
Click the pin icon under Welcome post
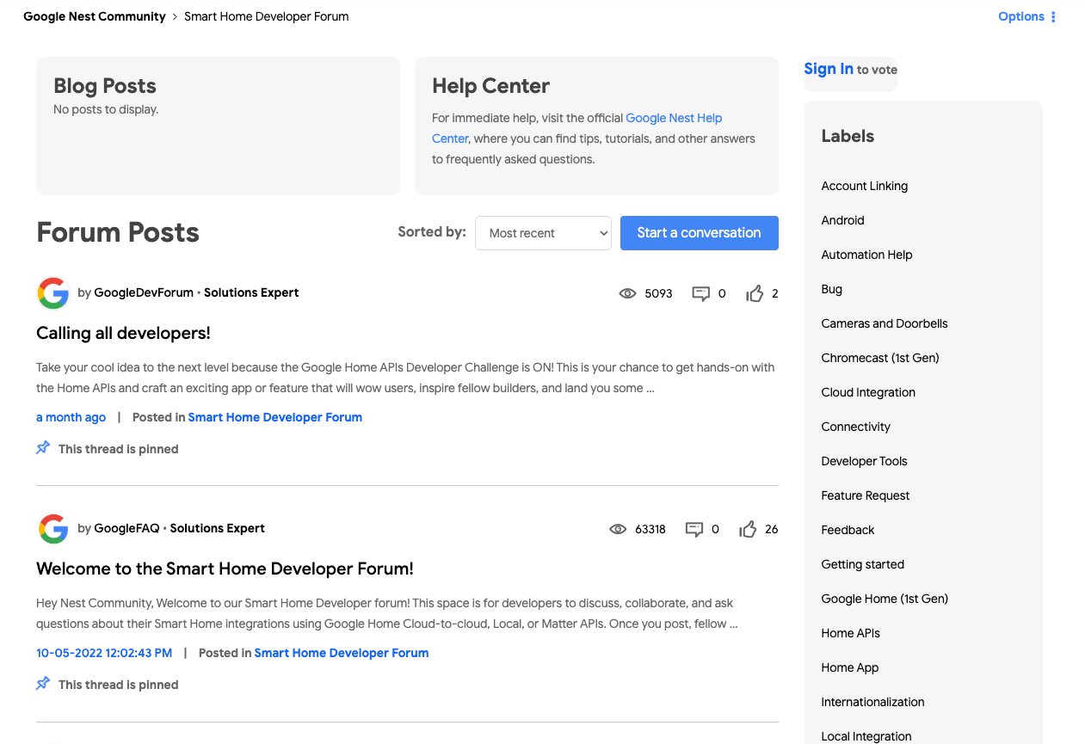(x=43, y=684)
